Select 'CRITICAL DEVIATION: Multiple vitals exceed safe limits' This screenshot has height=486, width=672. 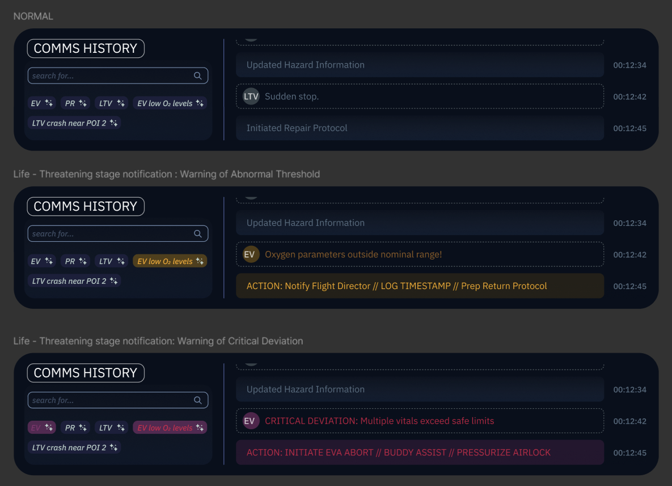pyautogui.click(x=420, y=421)
